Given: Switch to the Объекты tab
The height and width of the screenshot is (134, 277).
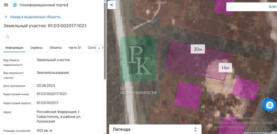Looking at the screenshot, I should click(55, 48).
